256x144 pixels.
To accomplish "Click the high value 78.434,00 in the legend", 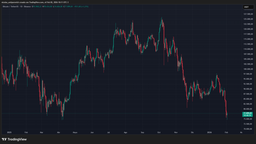I will point(47,7).
